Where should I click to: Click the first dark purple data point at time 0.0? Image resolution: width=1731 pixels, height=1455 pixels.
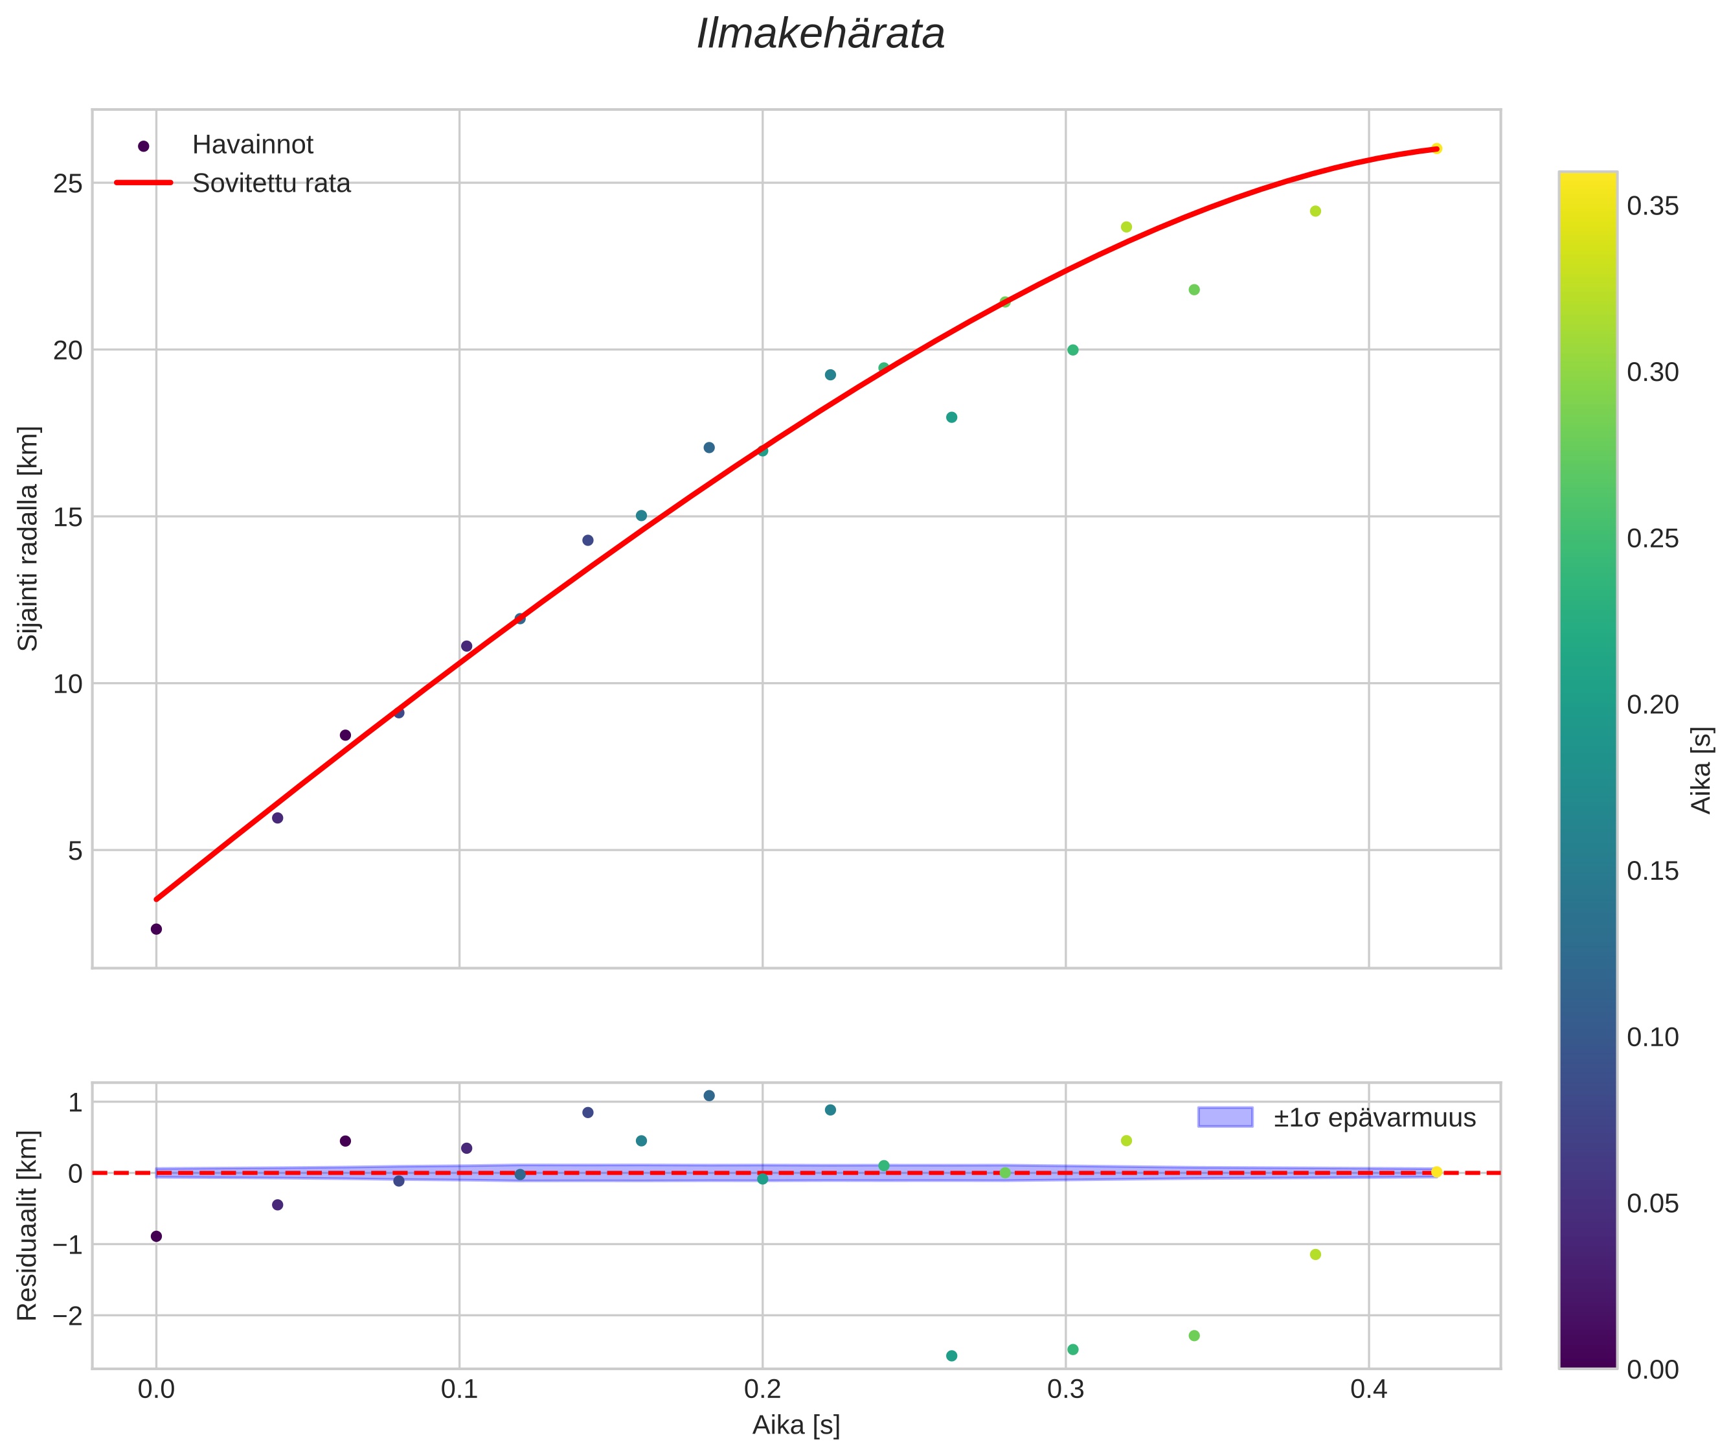(156, 929)
